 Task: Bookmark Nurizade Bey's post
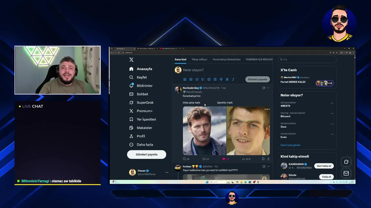pos(263,159)
